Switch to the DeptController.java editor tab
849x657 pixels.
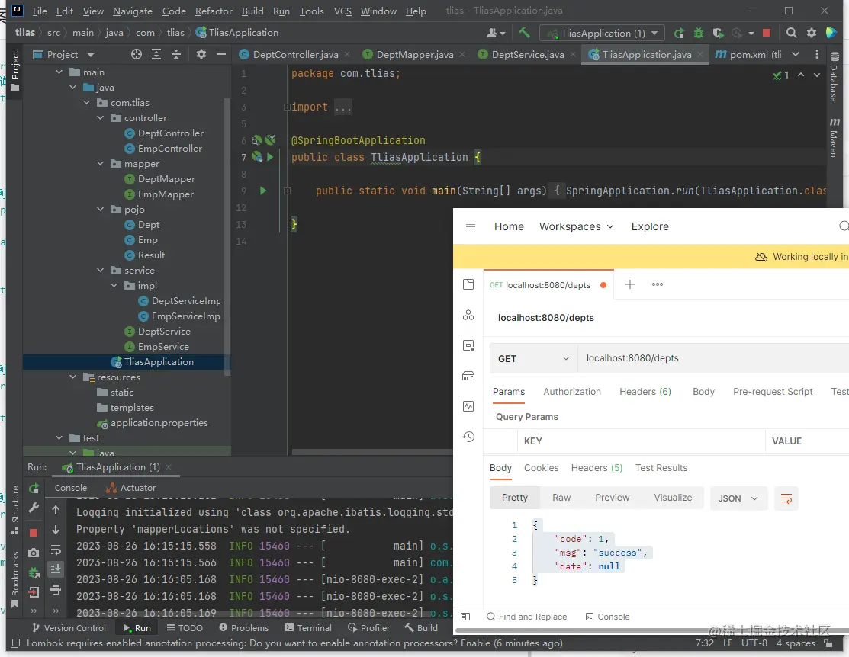tap(295, 55)
